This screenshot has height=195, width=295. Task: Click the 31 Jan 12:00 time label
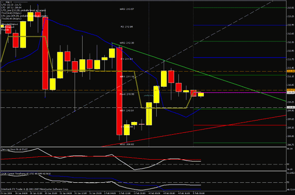81,193
